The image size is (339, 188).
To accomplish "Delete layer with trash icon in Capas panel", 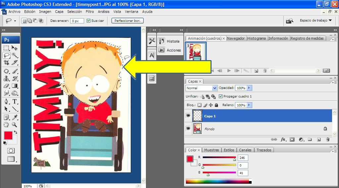I will pyautogui.click(x=328, y=139).
